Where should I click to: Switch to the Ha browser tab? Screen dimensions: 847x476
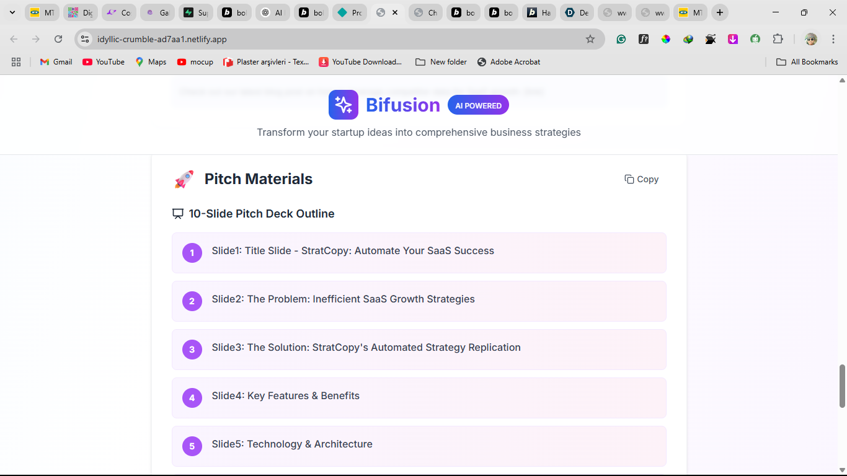pos(538,12)
